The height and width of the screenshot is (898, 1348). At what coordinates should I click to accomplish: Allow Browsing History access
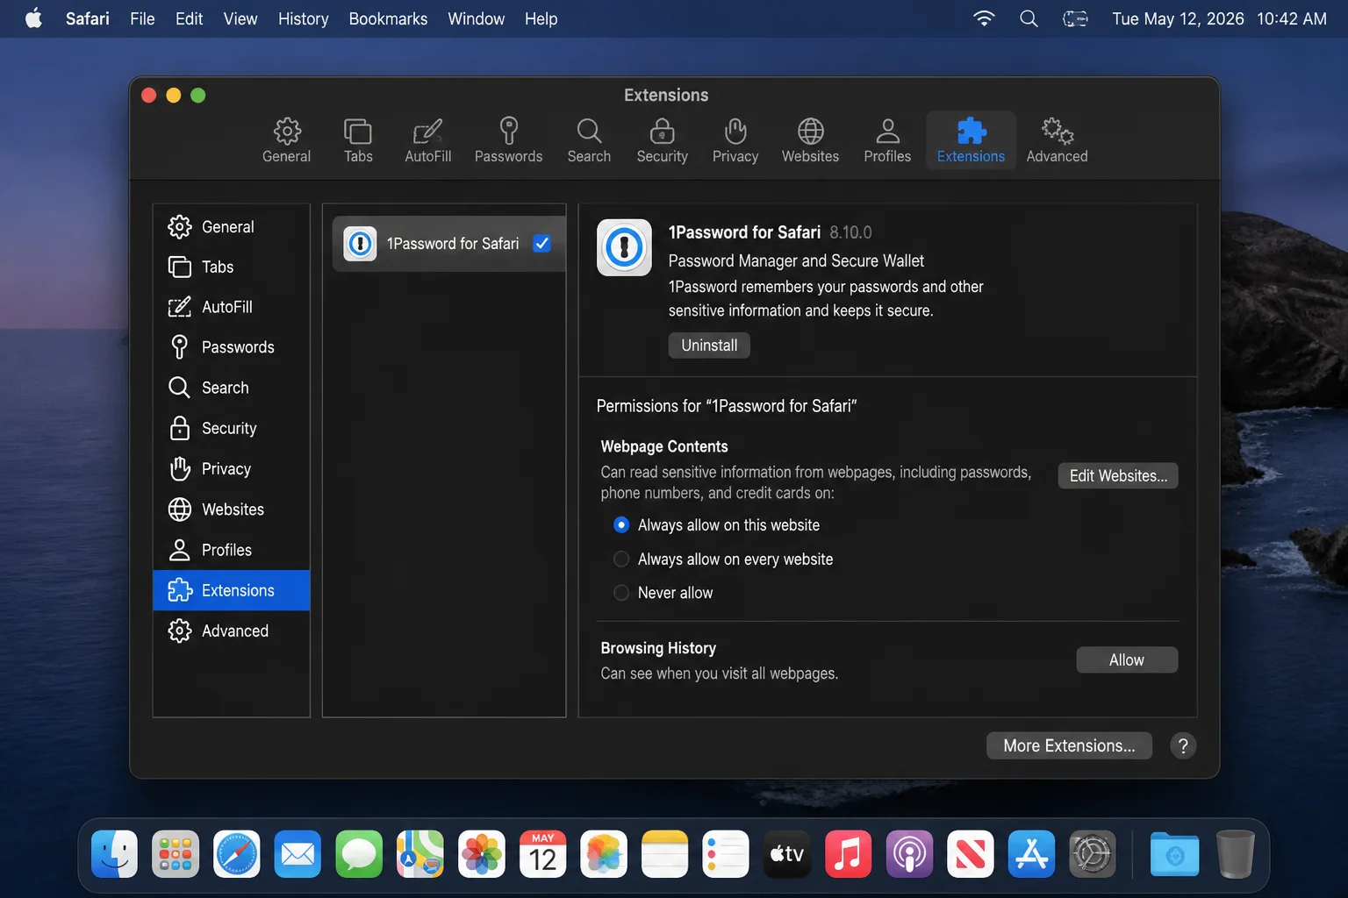pyautogui.click(x=1127, y=659)
